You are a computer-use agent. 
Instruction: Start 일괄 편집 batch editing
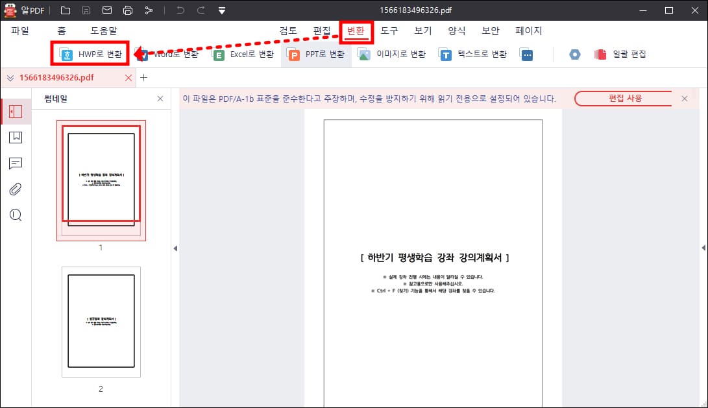coord(620,54)
